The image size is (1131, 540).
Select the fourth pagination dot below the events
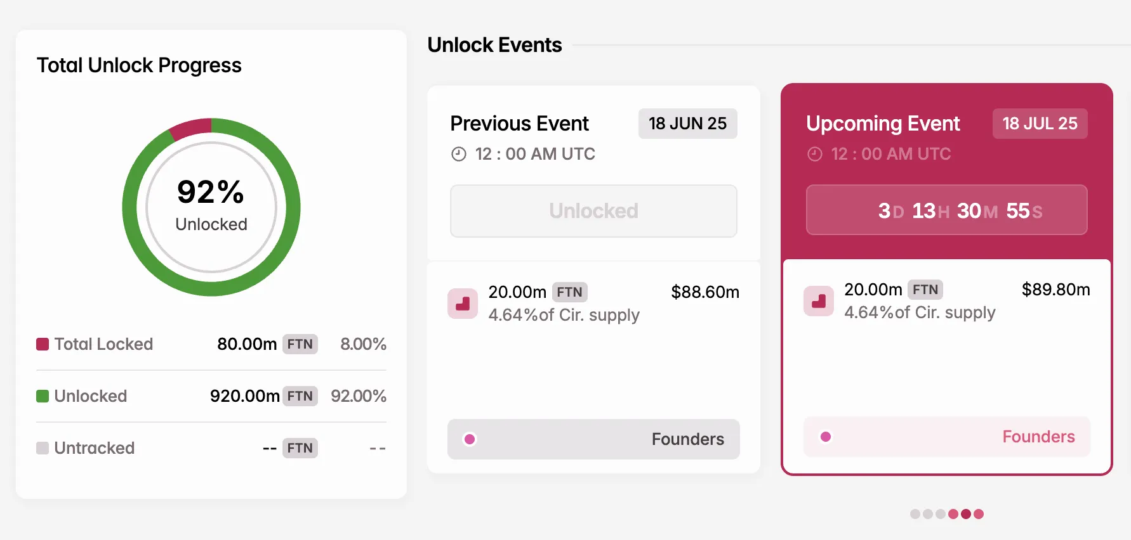pos(953,514)
